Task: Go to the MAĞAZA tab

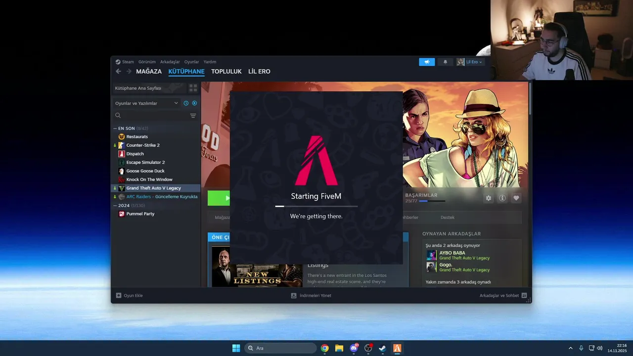Action: point(149,71)
